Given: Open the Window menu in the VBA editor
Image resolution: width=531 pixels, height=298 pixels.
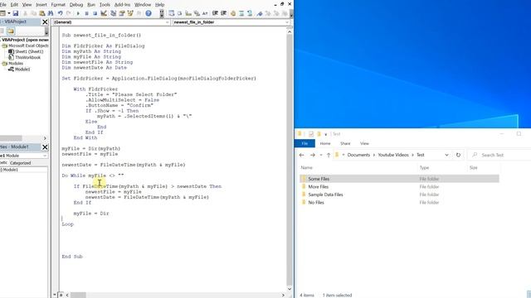Looking at the screenshot, I should (x=143, y=5).
